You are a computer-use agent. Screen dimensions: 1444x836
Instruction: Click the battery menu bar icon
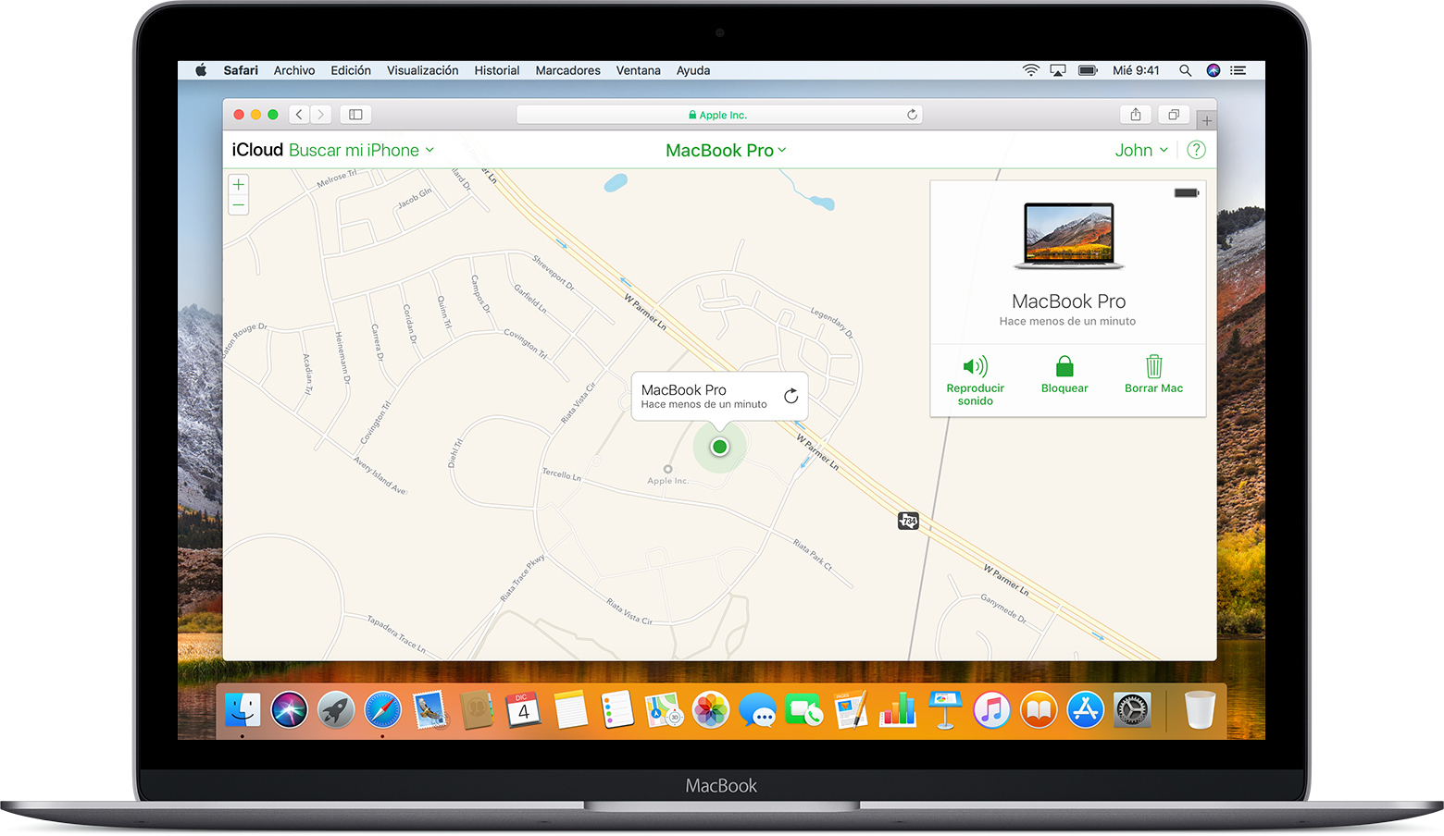pyautogui.click(x=1088, y=70)
